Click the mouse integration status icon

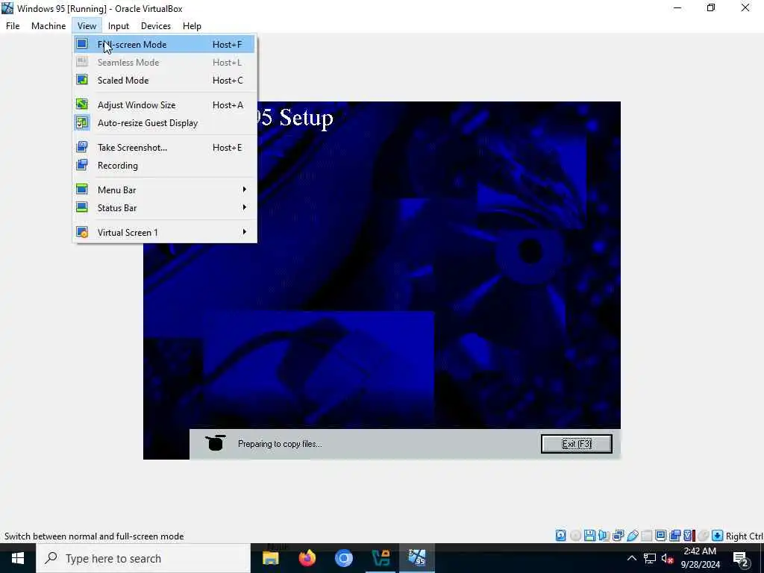click(703, 536)
